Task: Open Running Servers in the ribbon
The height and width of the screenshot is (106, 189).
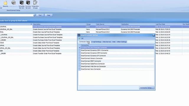Action: pos(28,5)
